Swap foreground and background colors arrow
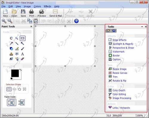The height and width of the screenshot is (118, 149). click(x=20, y=70)
